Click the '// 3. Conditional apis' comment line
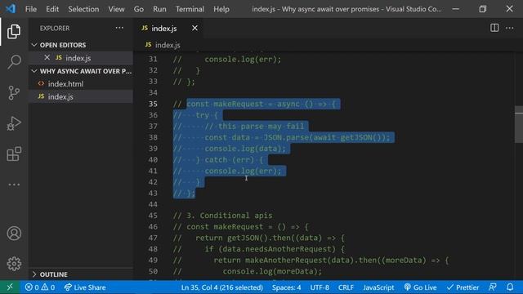 click(222, 216)
